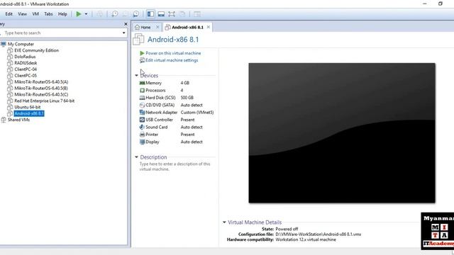Click the Shared VMs icon
This screenshot has height=255, width=454.
click(x=4, y=120)
